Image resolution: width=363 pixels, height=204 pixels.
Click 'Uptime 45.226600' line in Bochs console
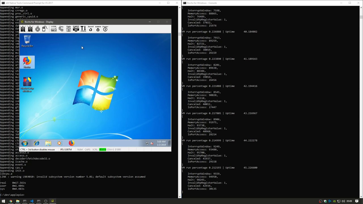241,168
